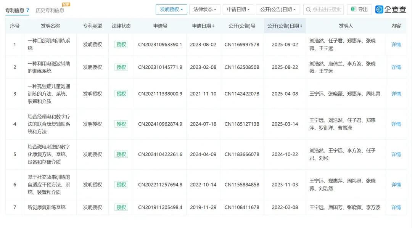412x228 pixels.
Task: Switch to the 历史专利信息 tab
Action: coord(50,11)
